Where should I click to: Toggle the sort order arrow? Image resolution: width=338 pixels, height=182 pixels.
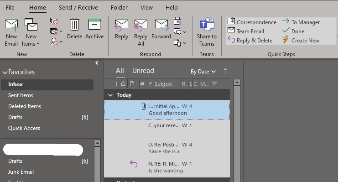coord(225,71)
